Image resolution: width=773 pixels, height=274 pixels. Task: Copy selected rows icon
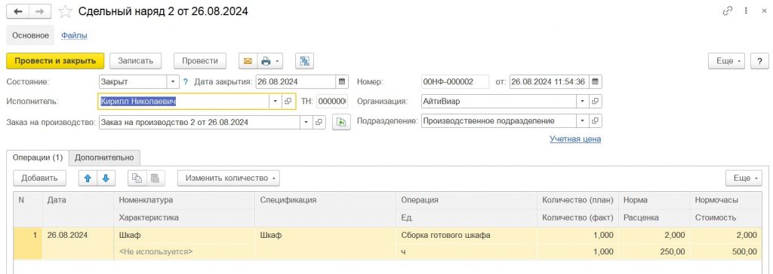[x=137, y=178]
